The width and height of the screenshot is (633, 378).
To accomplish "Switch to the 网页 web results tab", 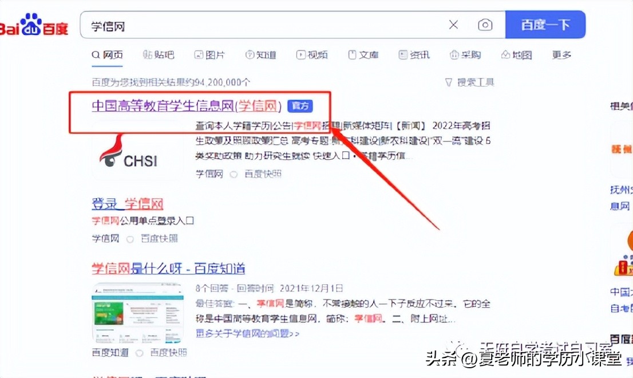I will click(106, 54).
